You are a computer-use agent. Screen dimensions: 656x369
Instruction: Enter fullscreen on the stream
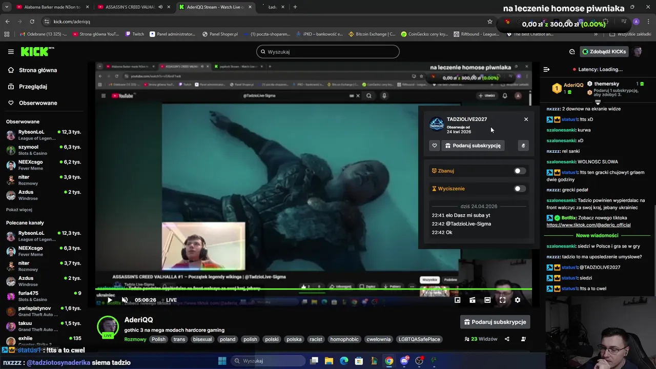(502, 300)
